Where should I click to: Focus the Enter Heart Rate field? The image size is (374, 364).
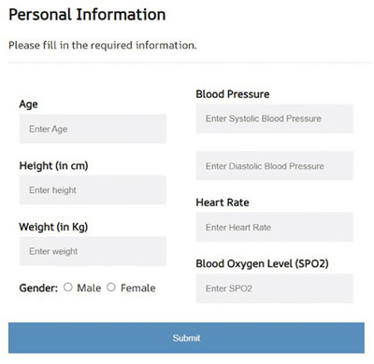pyautogui.click(x=275, y=227)
